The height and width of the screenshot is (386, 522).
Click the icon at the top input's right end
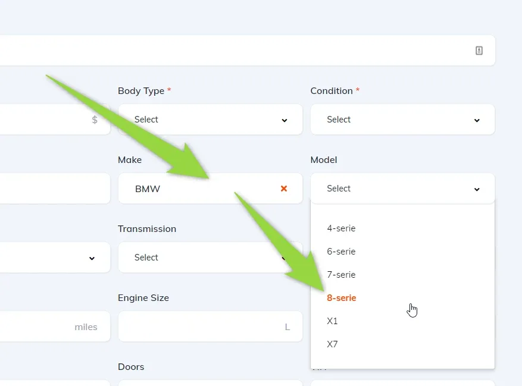pyautogui.click(x=479, y=51)
